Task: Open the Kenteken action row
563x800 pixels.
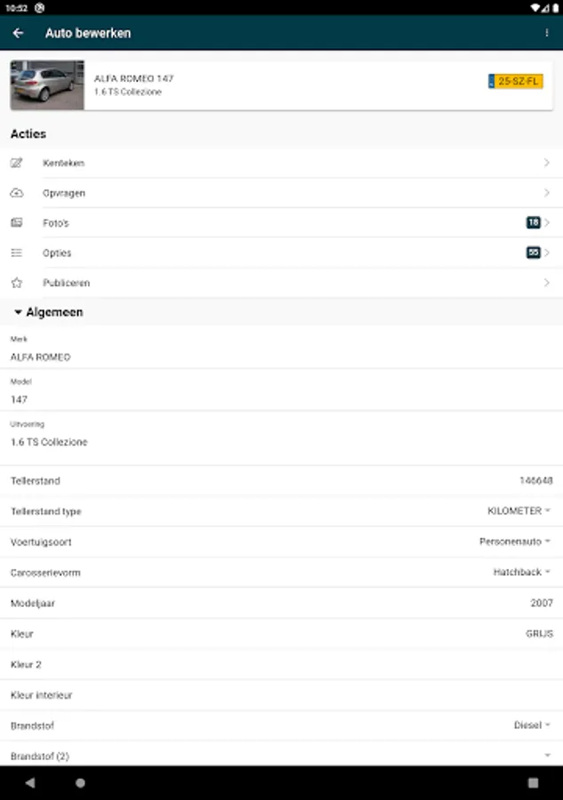Action: tap(281, 163)
